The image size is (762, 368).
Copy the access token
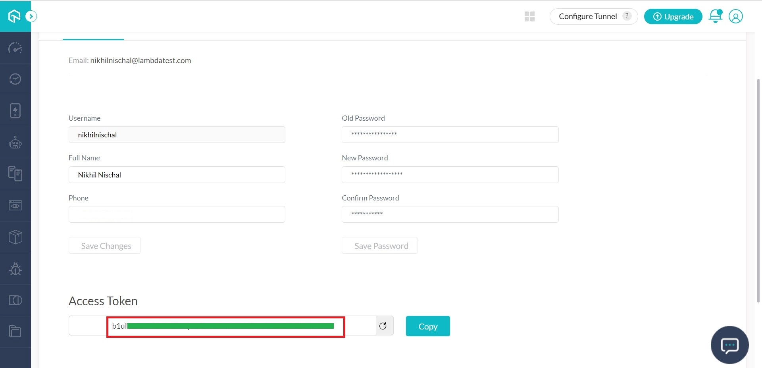(x=427, y=326)
